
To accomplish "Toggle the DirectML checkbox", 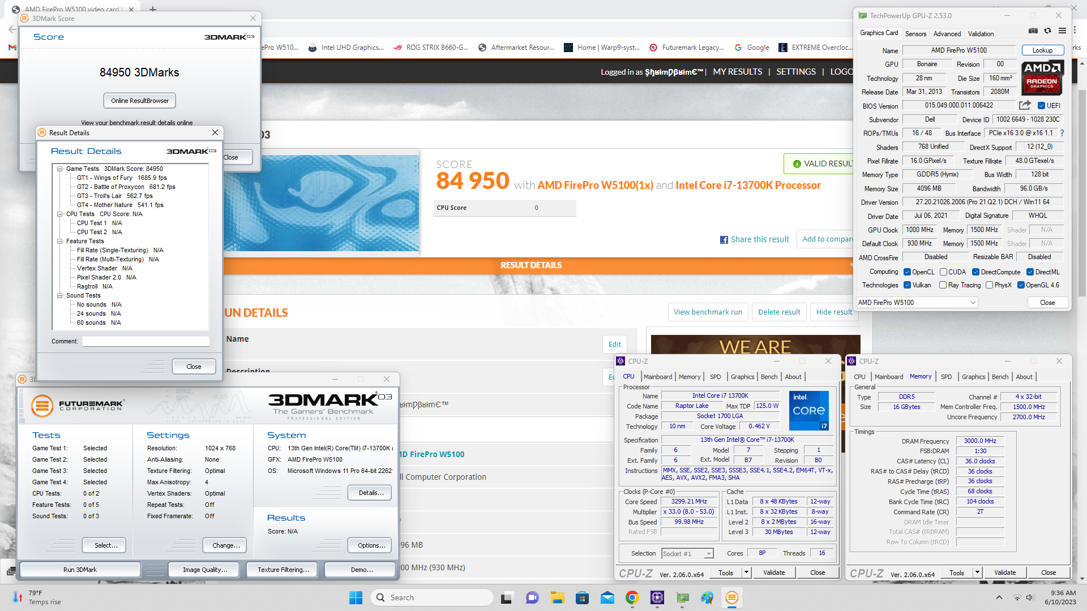I will (1030, 272).
